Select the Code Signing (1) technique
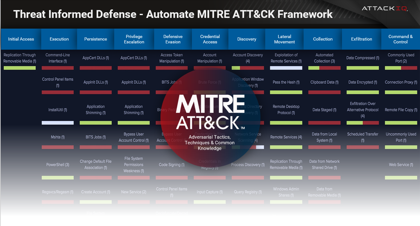The image size is (420, 226). pos(172,164)
